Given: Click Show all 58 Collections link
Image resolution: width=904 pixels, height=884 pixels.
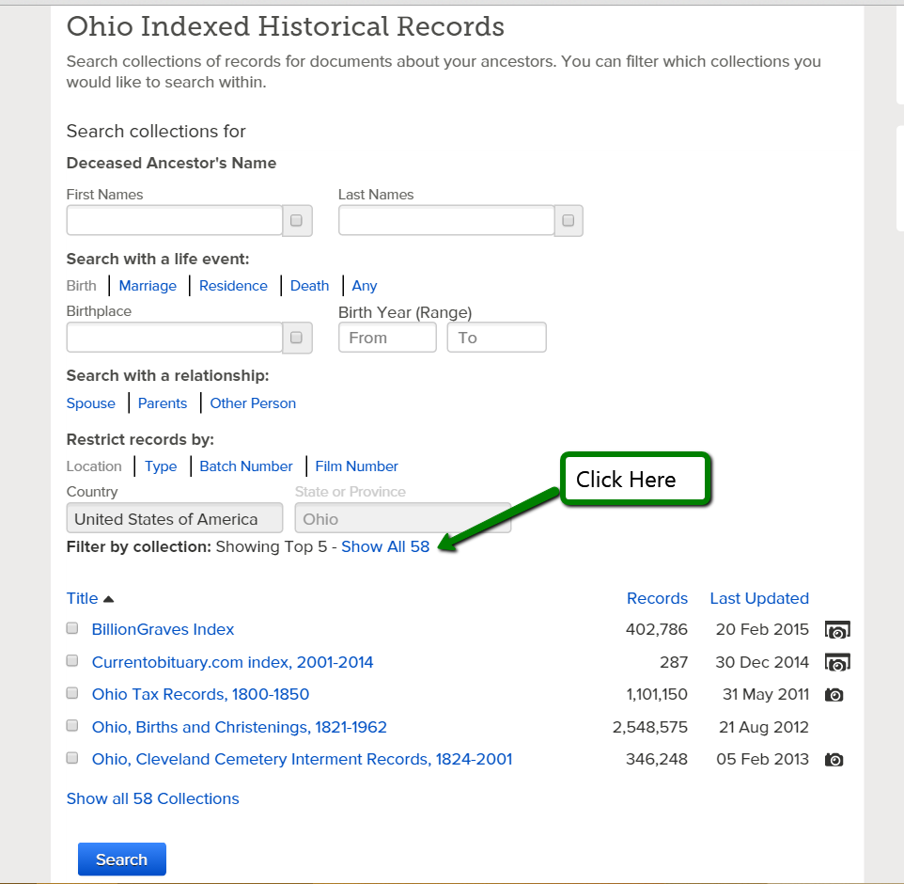Looking at the screenshot, I should 152,798.
